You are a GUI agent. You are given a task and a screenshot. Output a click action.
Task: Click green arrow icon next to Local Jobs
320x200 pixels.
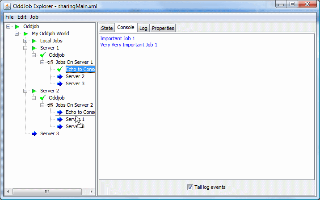(34, 41)
